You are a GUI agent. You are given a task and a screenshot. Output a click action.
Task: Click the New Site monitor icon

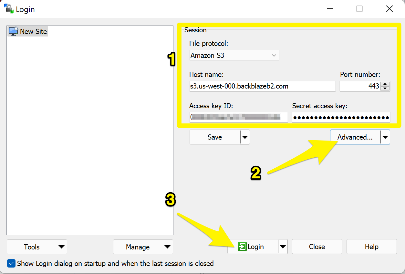click(13, 31)
